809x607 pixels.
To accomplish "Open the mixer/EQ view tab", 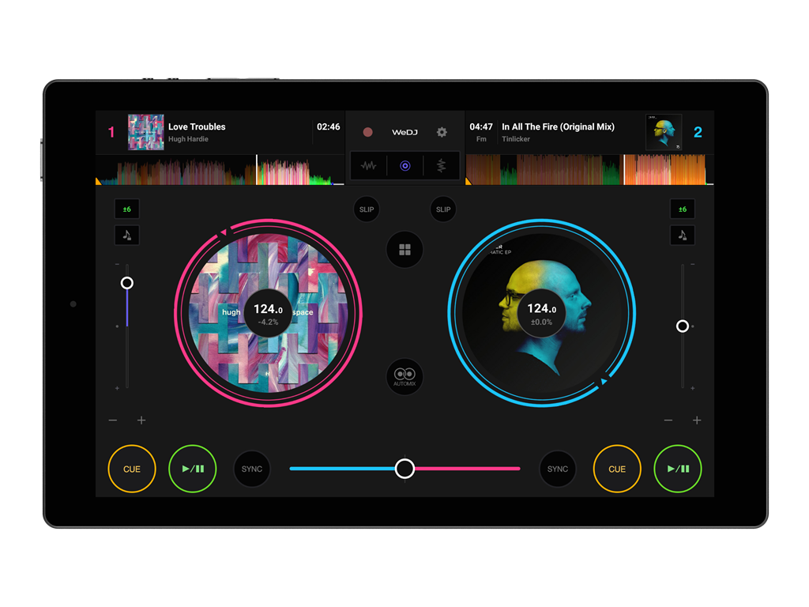I will pos(441,166).
